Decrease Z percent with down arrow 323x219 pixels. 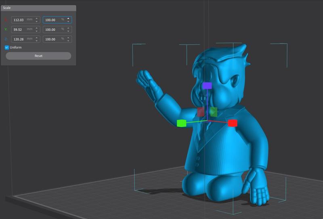click(x=68, y=41)
